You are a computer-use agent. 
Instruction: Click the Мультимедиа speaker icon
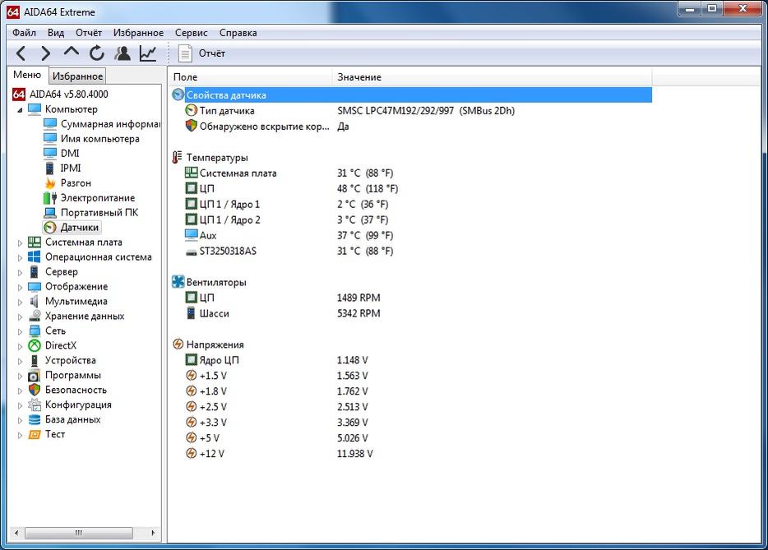point(35,301)
